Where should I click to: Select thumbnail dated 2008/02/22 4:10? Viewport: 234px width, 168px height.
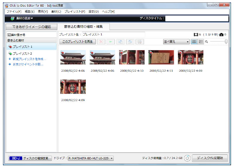click(x=132, y=57)
